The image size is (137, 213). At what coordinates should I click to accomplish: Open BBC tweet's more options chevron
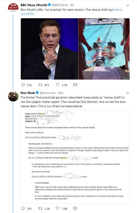click(x=128, y=5)
